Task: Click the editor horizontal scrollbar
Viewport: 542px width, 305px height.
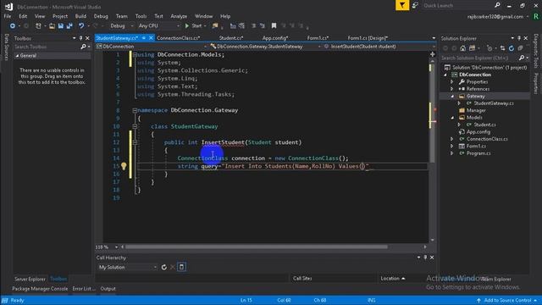Action: tap(256, 247)
